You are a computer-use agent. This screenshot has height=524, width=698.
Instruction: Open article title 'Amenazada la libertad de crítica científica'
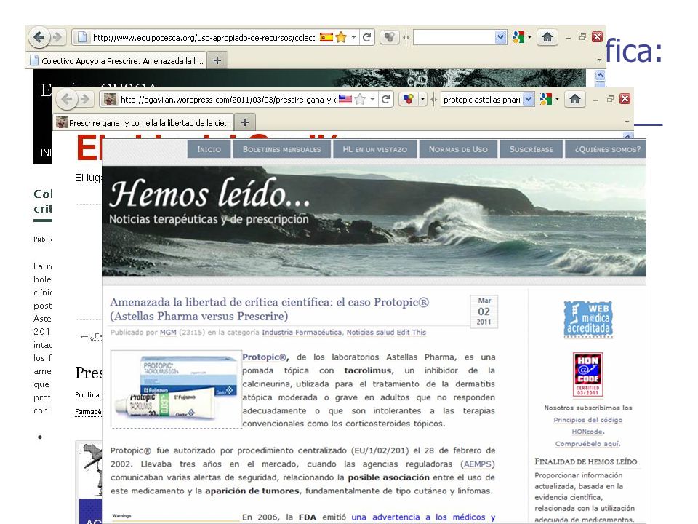click(269, 309)
